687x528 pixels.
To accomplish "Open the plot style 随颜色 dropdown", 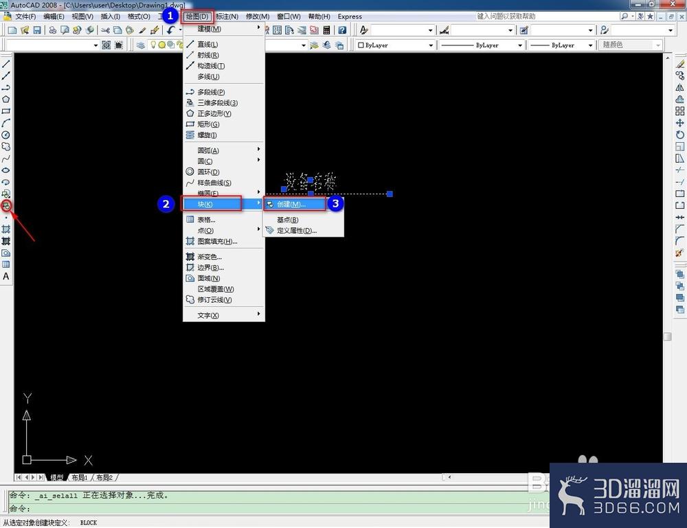I will 630,45.
